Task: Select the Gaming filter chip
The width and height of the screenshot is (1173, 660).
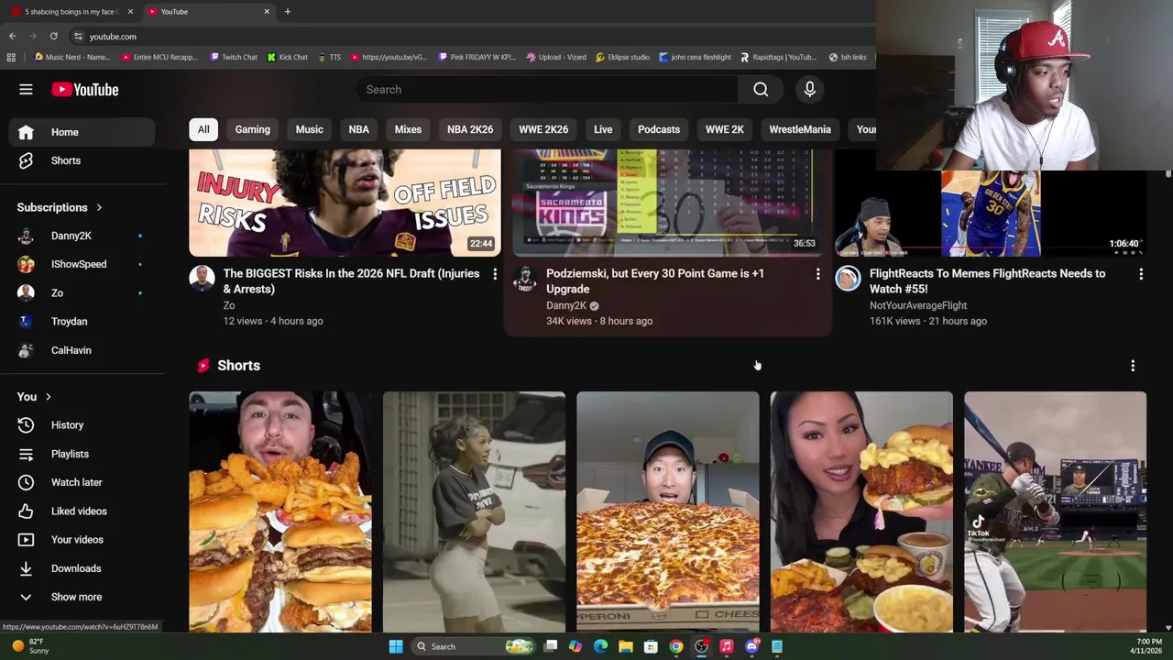Action: pyautogui.click(x=252, y=129)
